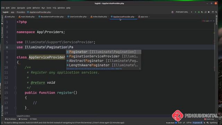The width and height of the screenshot is (222, 125).
Task: Open the Favorites tool window sidebar button
Action: tap(2, 110)
